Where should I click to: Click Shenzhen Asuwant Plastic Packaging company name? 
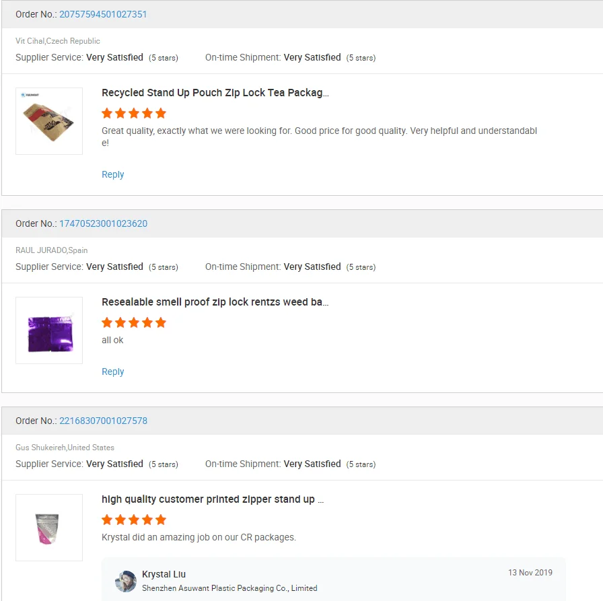click(x=229, y=588)
